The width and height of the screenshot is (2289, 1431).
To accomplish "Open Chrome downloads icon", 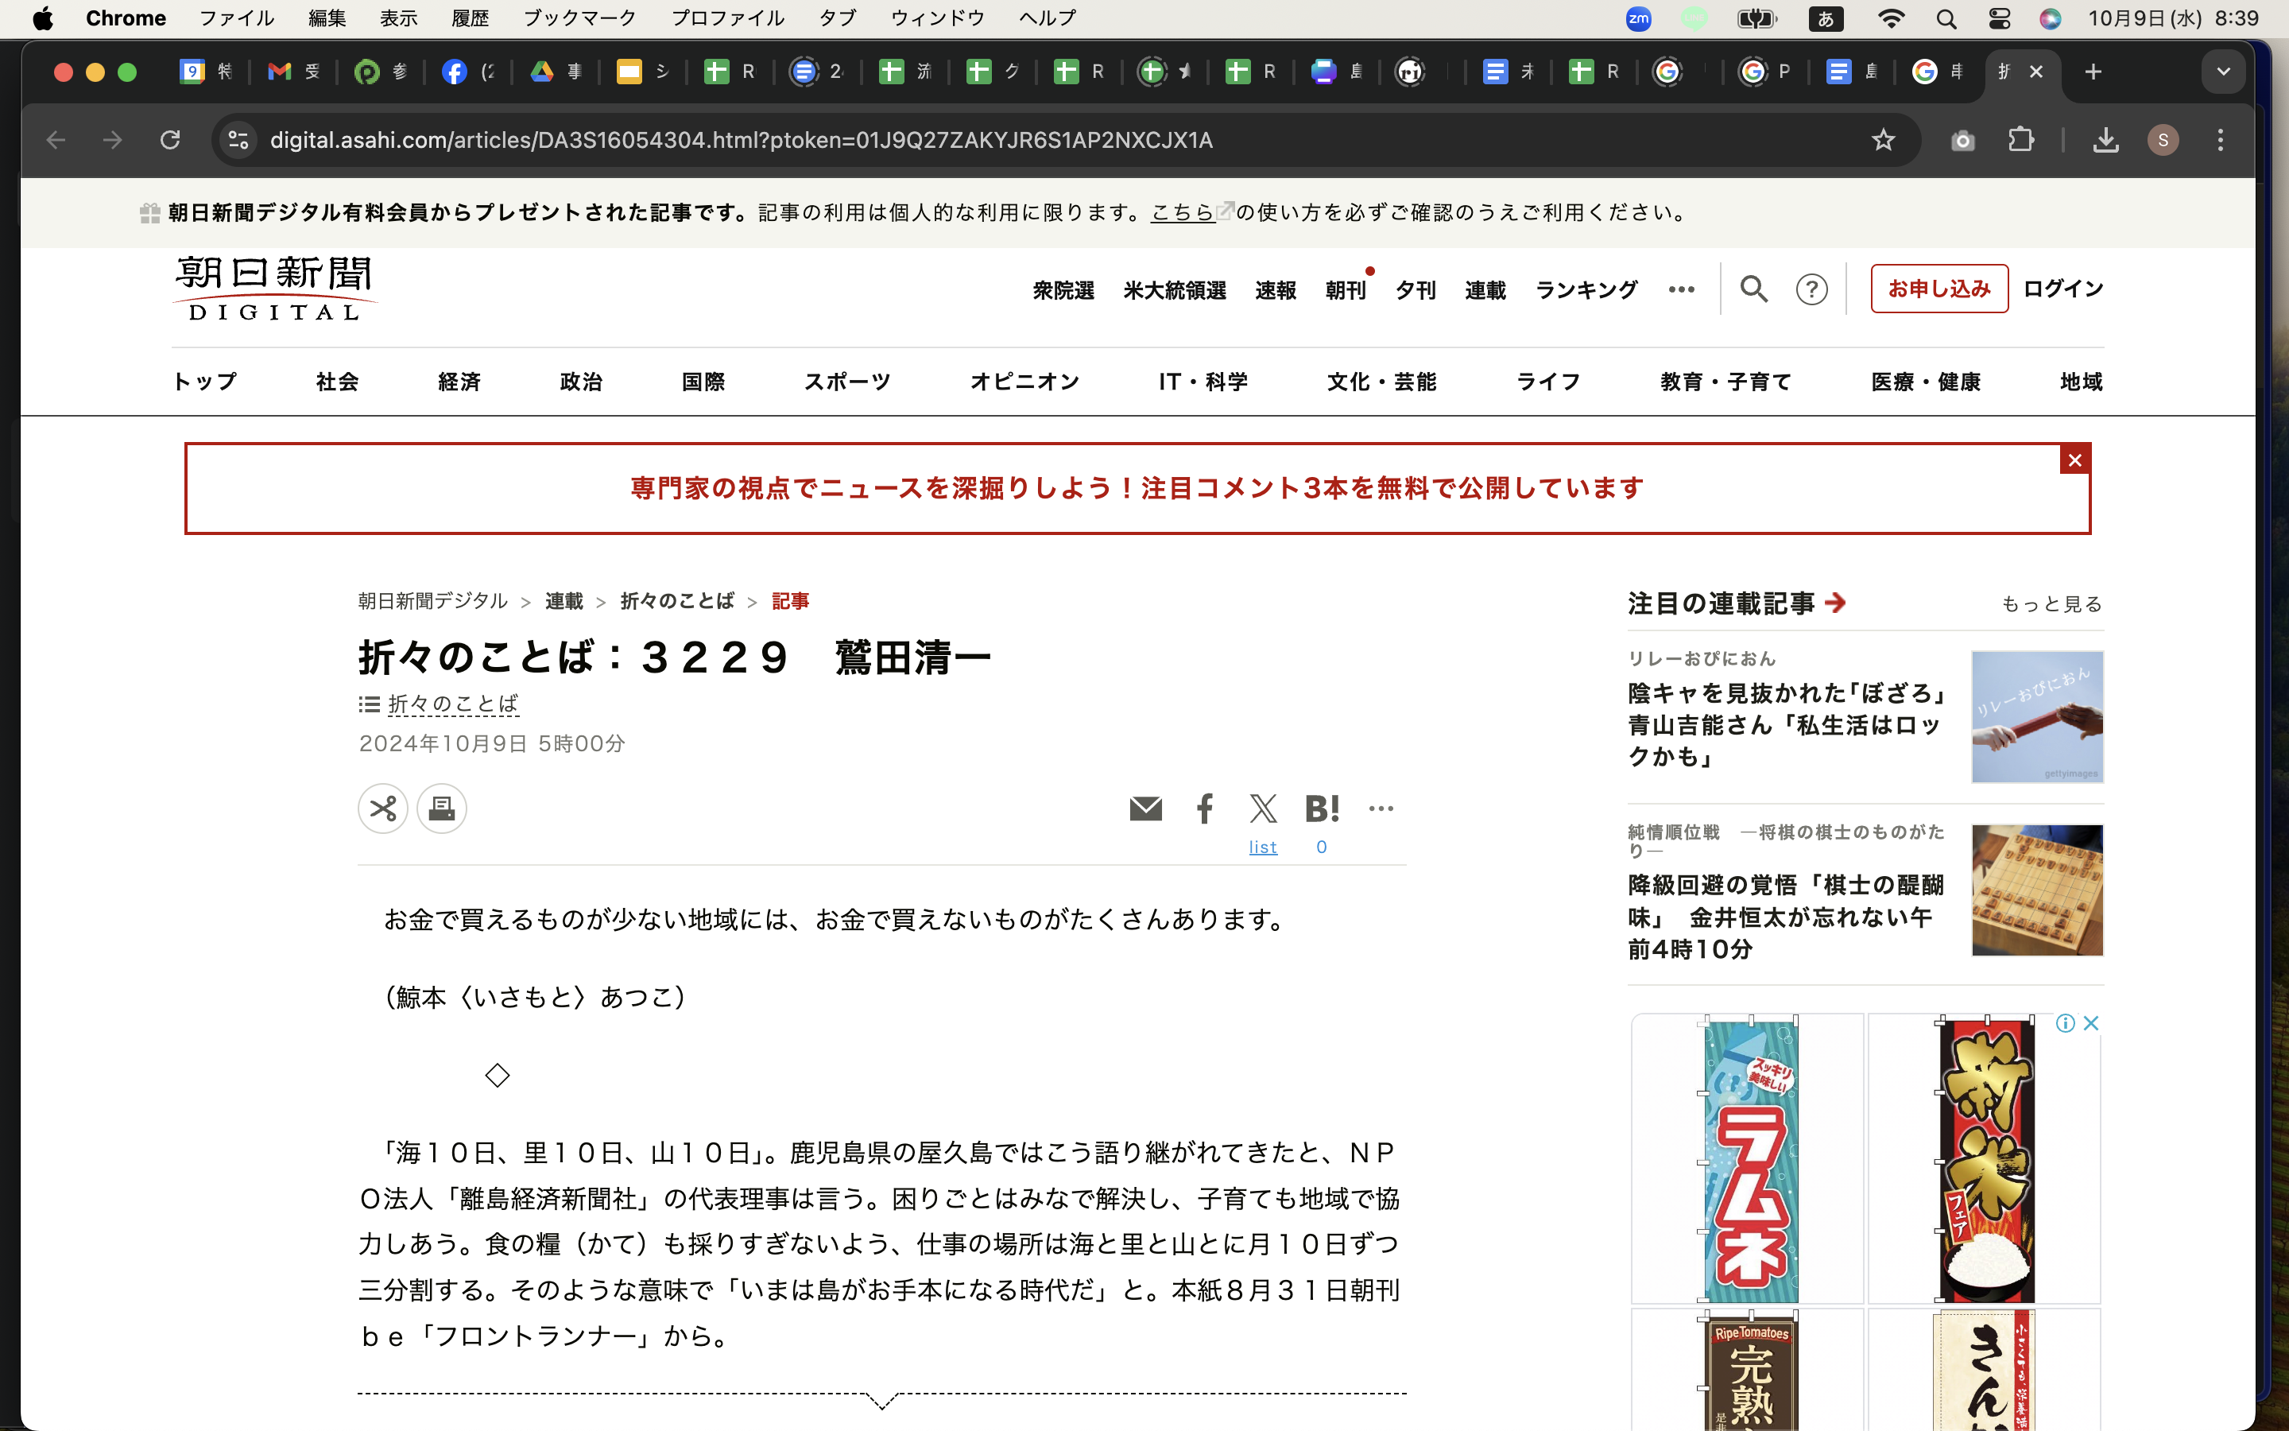I will pos(2105,140).
